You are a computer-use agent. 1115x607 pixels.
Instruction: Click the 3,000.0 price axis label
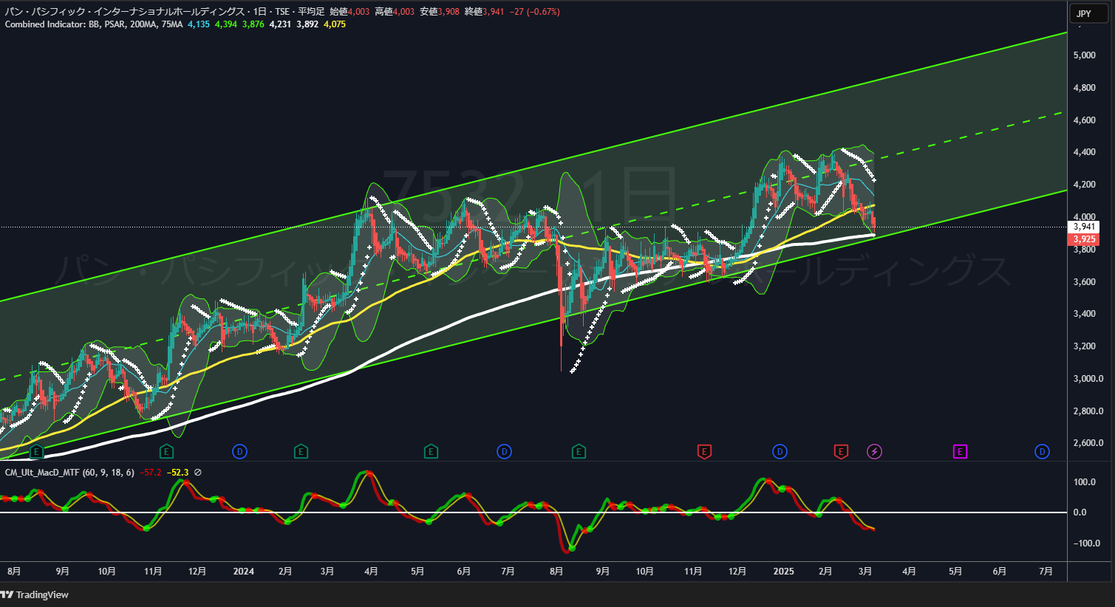click(x=1088, y=379)
